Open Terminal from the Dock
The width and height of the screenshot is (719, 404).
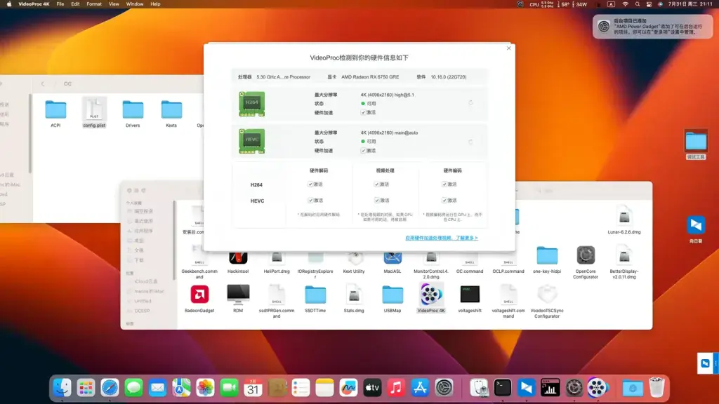(x=503, y=388)
